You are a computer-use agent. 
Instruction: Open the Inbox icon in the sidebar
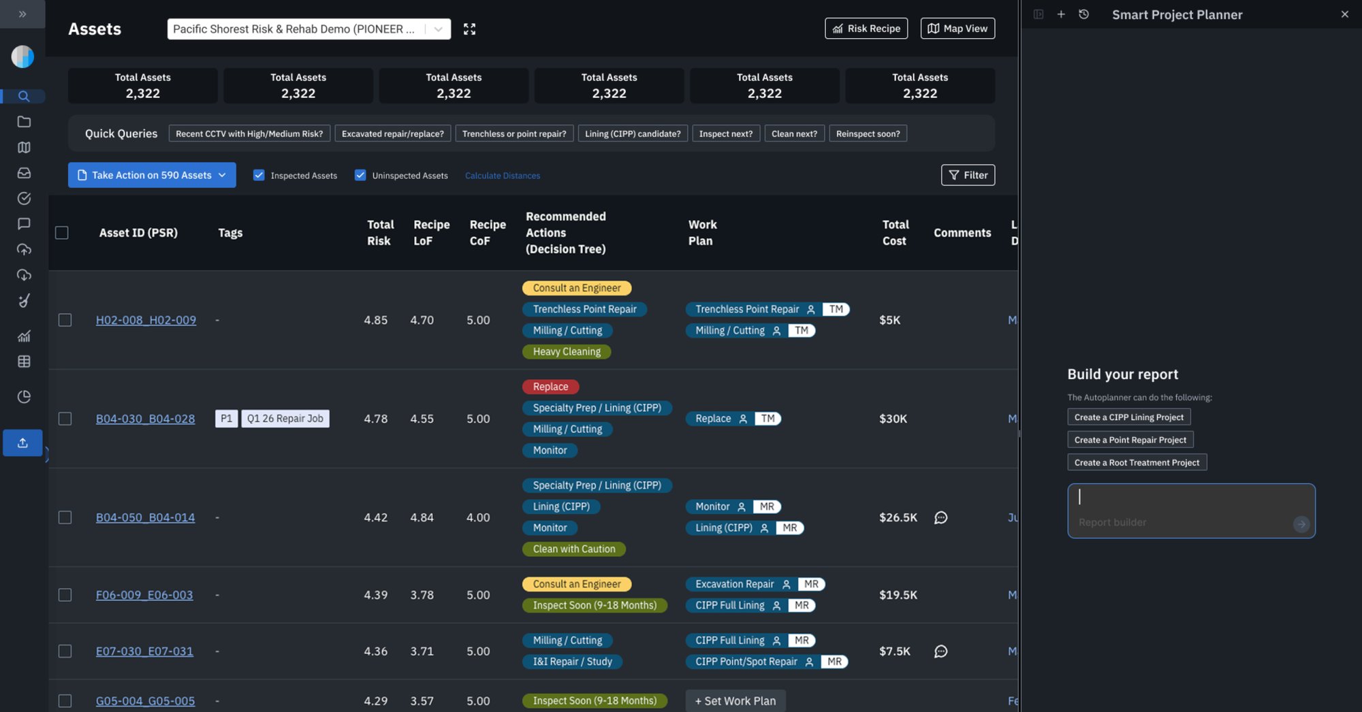pyautogui.click(x=24, y=173)
